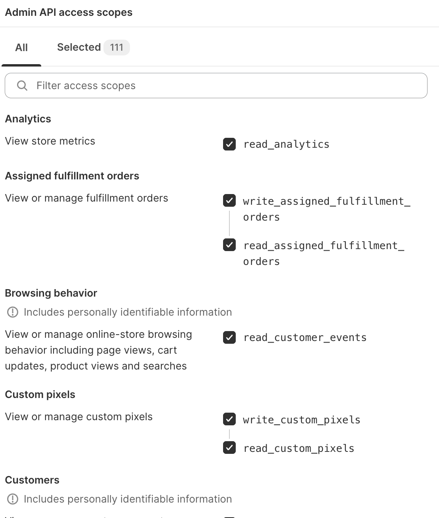Click the Admin API access scopes title
Viewport: 439px width, 518px height.
(x=69, y=12)
